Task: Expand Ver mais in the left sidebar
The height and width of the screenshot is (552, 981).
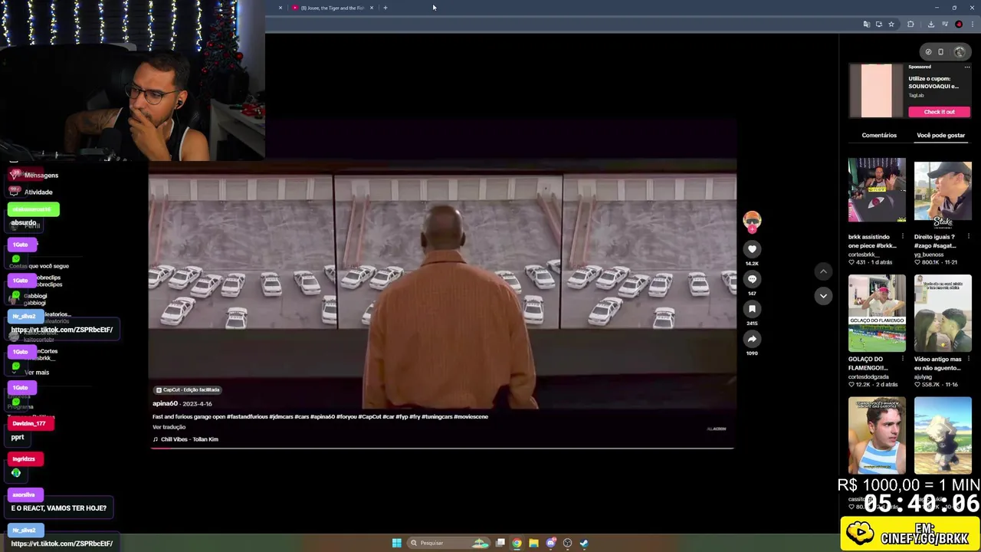Action: point(36,373)
